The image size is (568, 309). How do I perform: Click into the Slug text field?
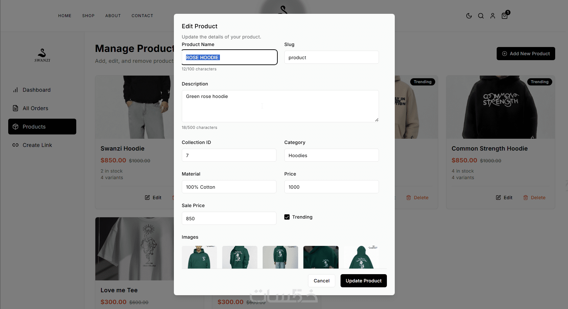331,58
